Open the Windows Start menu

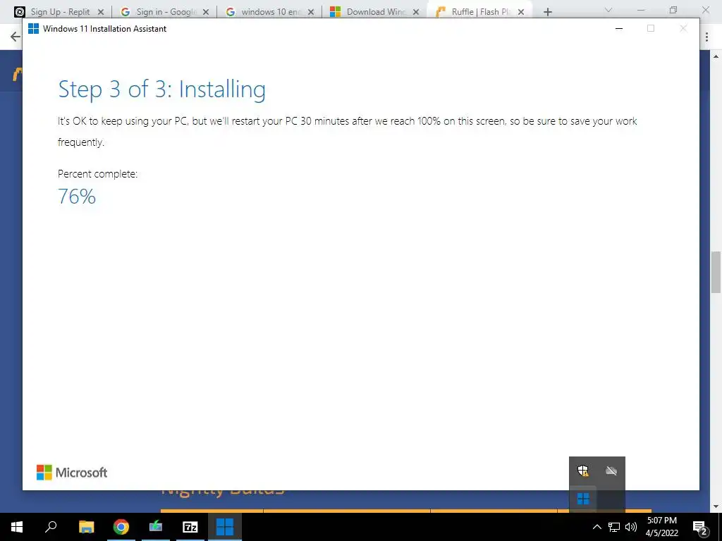pyautogui.click(x=17, y=527)
